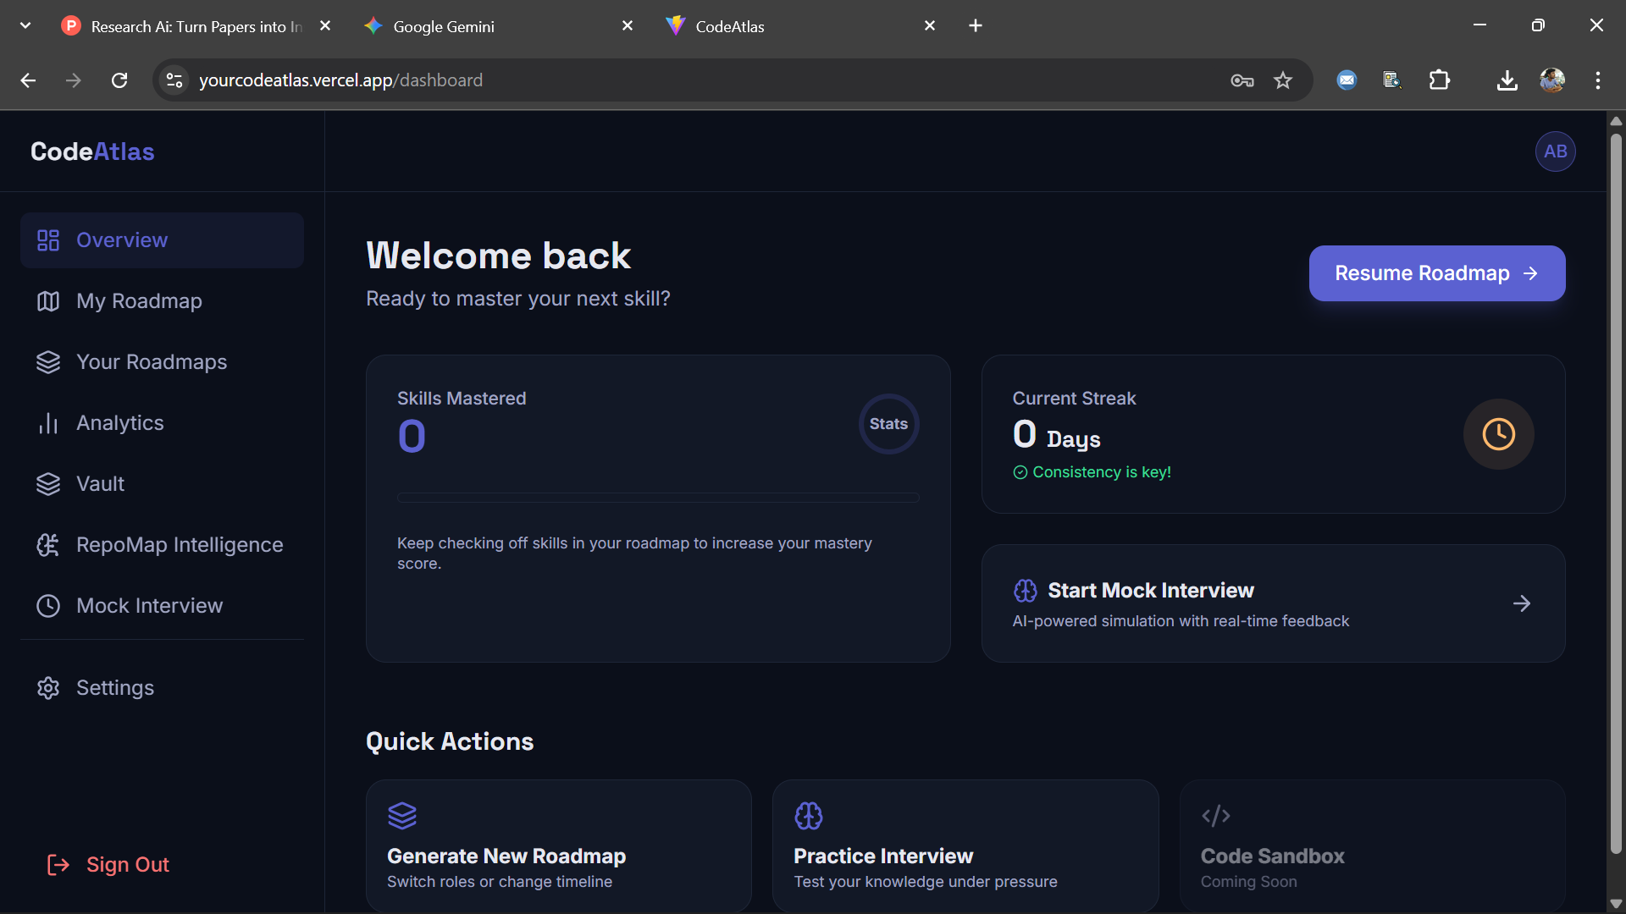Click the orange streak clock icon
This screenshot has width=1626, height=914.
[x=1497, y=434]
